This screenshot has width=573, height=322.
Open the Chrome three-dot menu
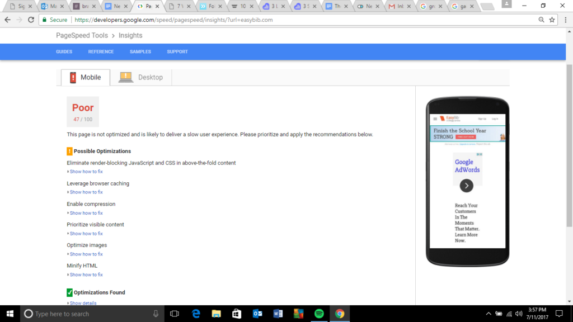point(565,20)
